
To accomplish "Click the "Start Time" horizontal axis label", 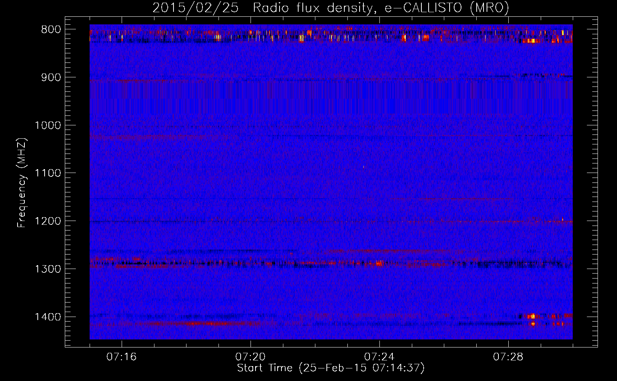I will (x=331, y=368).
